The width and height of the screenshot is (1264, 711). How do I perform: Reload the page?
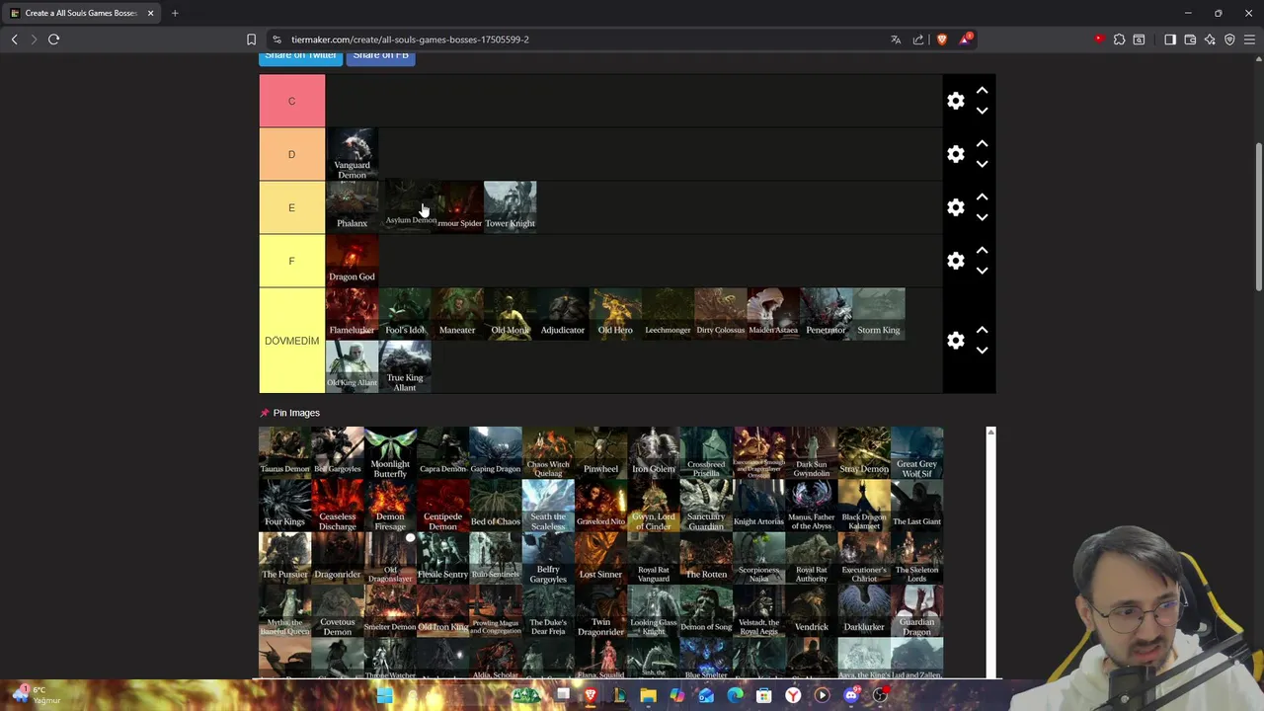tap(53, 39)
